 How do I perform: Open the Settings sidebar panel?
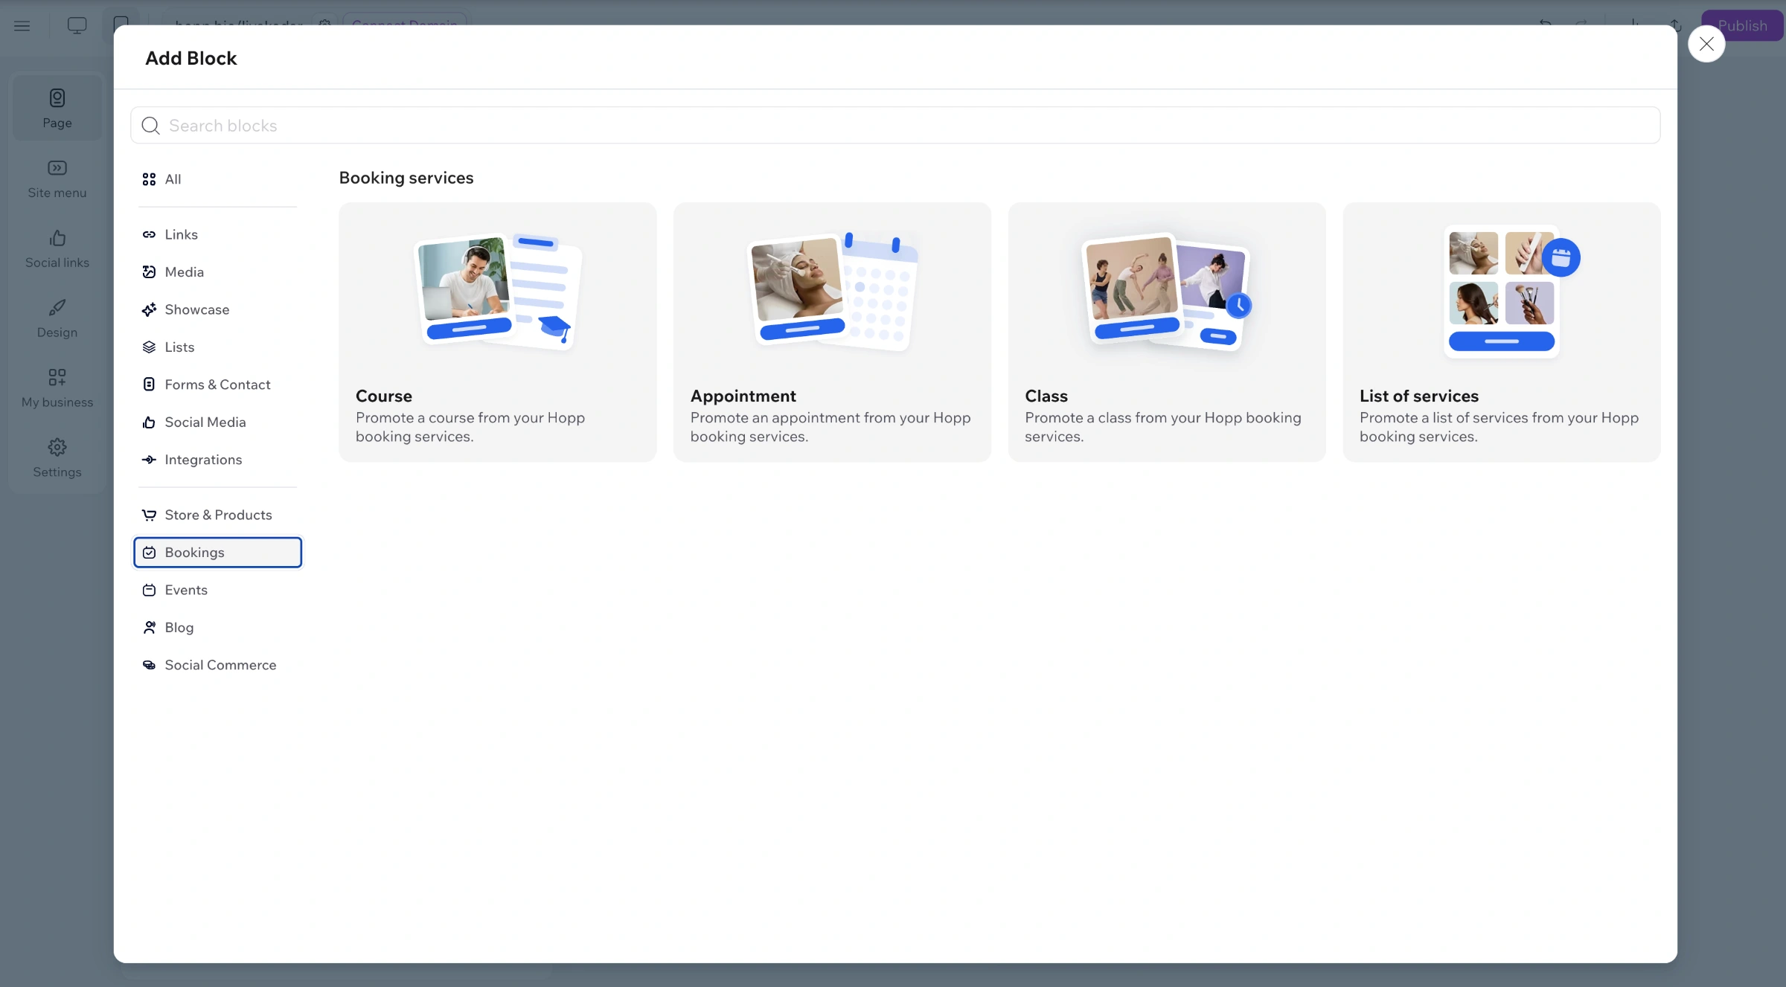pos(57,458)
